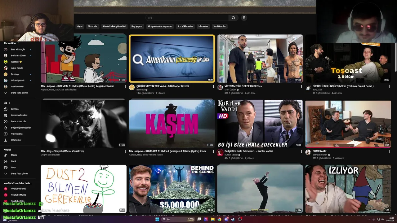The image size is (397, 223).
Task: Open Enis Kirazoglu channel subscription
Action: pos(18,49)
